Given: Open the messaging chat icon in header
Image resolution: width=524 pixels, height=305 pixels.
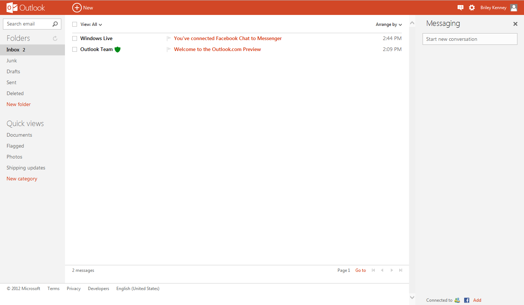Looking at the screenshot, I should coord(460,8).
